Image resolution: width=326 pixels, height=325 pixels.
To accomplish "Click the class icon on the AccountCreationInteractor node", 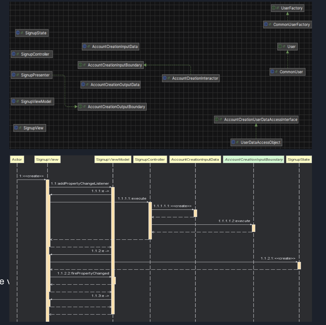I will pyautogui.click(x=165, y=78).
